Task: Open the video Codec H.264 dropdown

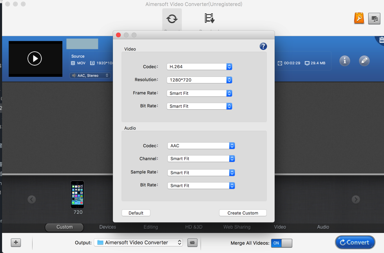Action: coord(199,67)
